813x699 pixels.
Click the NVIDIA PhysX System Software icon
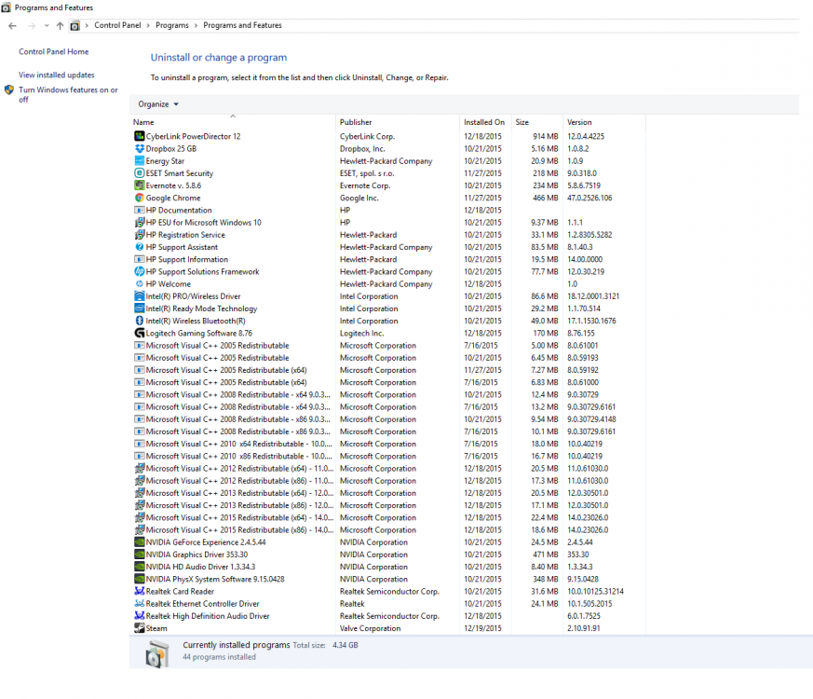pyautogui.click(x=139, y=579)
